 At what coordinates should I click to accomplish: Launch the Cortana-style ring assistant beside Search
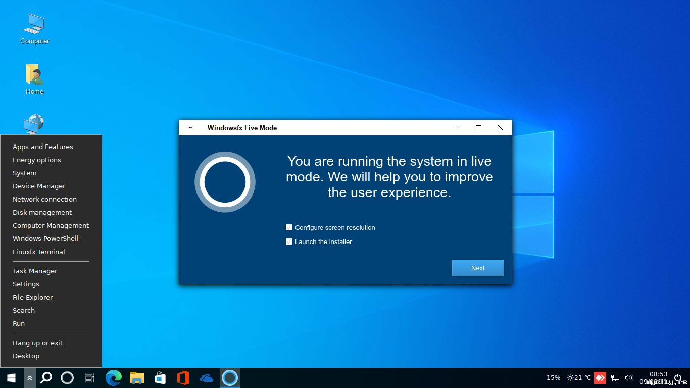coord(67,378)
